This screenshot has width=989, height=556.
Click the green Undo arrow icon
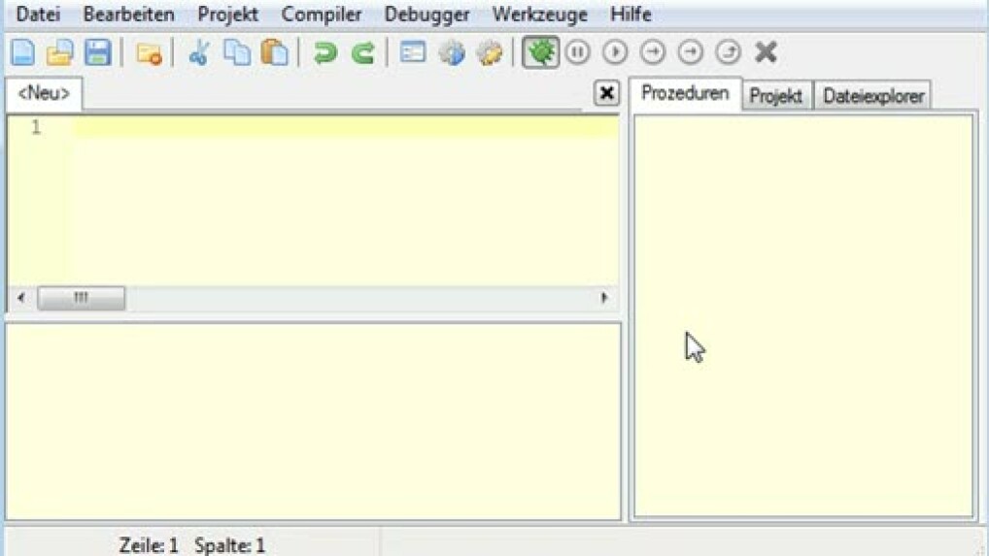click(324, 52)
